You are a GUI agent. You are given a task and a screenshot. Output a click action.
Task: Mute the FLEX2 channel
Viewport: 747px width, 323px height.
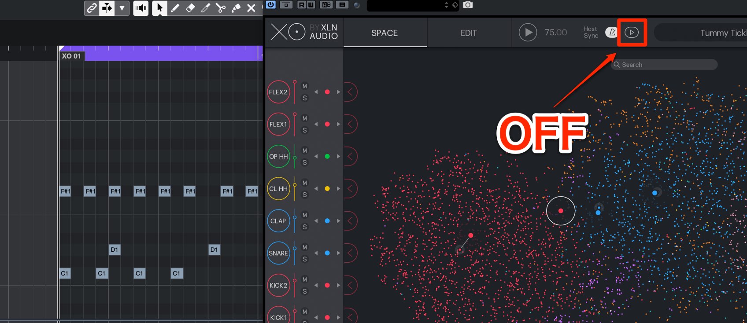(x=304, y=86)
